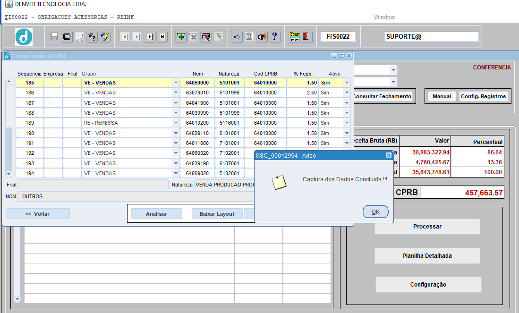Screen dimensions: 519x313
Task: Click the Execute Query lightning icon
Action: coord(104,36)
